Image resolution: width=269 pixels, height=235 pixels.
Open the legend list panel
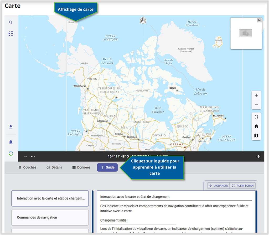click(x=11, y=33)
